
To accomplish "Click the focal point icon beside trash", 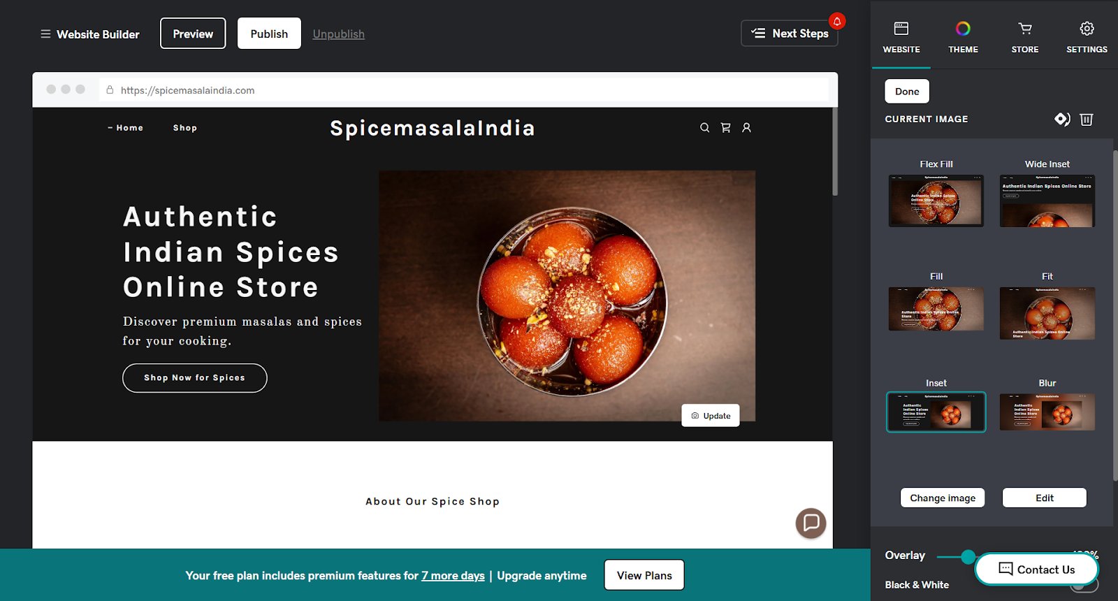I will tap(1062, 120).
